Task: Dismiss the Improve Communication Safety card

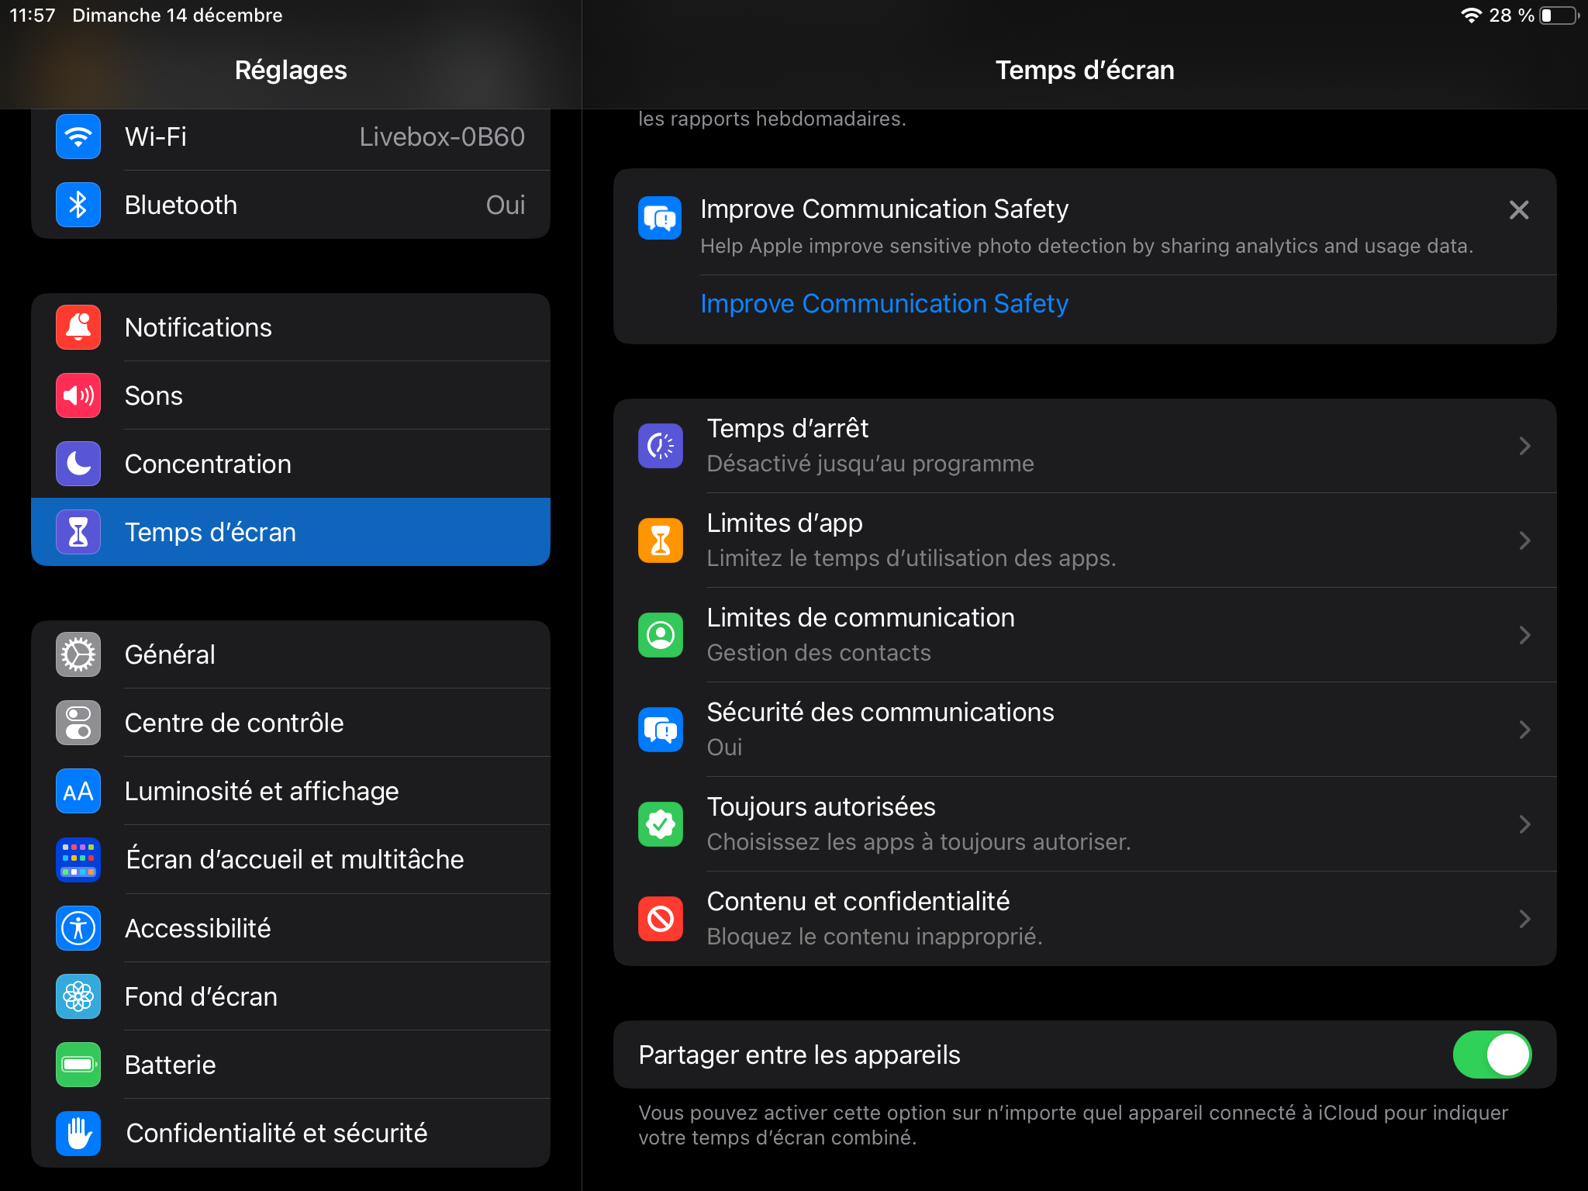Action: pyautogui.click(x=1518, y=209)
